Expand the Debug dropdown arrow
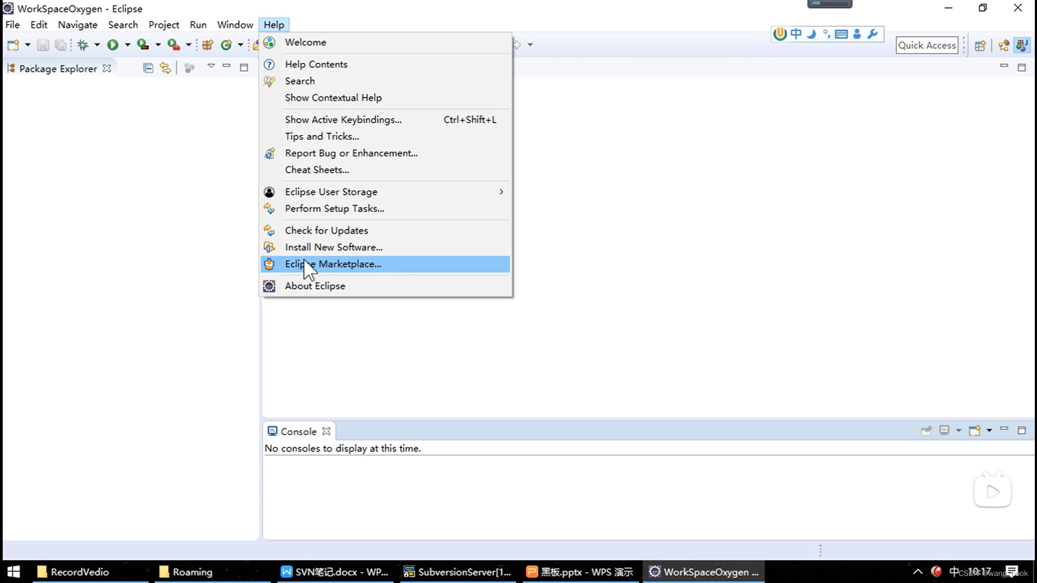1037x583 pixels. tap(97, 45)
